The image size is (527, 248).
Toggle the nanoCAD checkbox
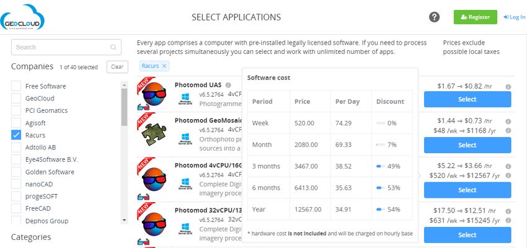16,184
